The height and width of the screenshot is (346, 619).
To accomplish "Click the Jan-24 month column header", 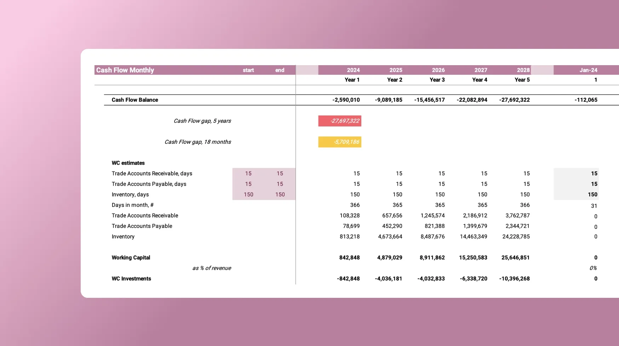I will click(588, 70).
